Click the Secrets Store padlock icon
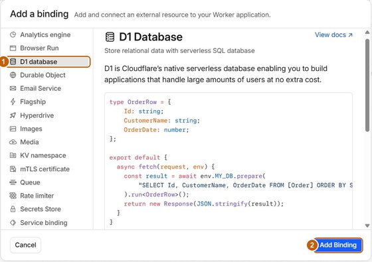The width and height of the screenshot is (372, 262). (x=13, y=209)
